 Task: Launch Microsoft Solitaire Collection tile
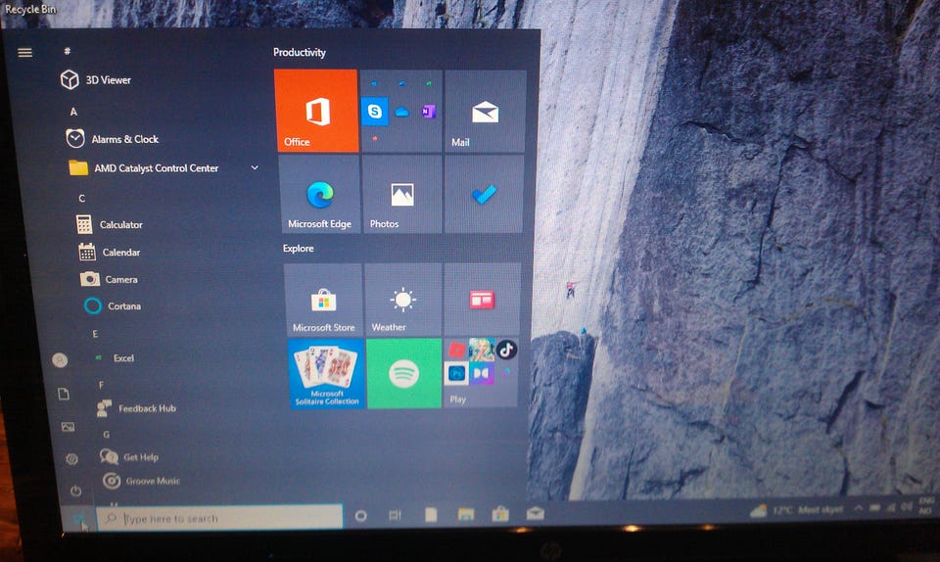point(327,374)
